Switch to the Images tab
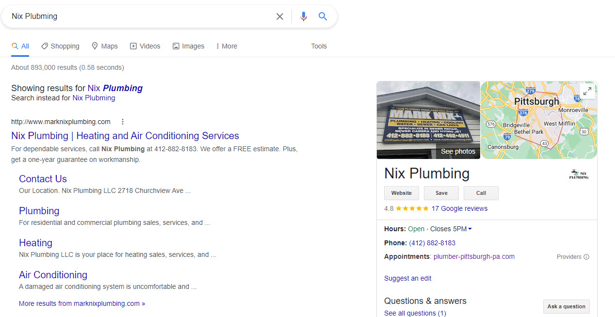Viewport: 615px width, 317px height. pyautogui.click(x=188, y=46)
